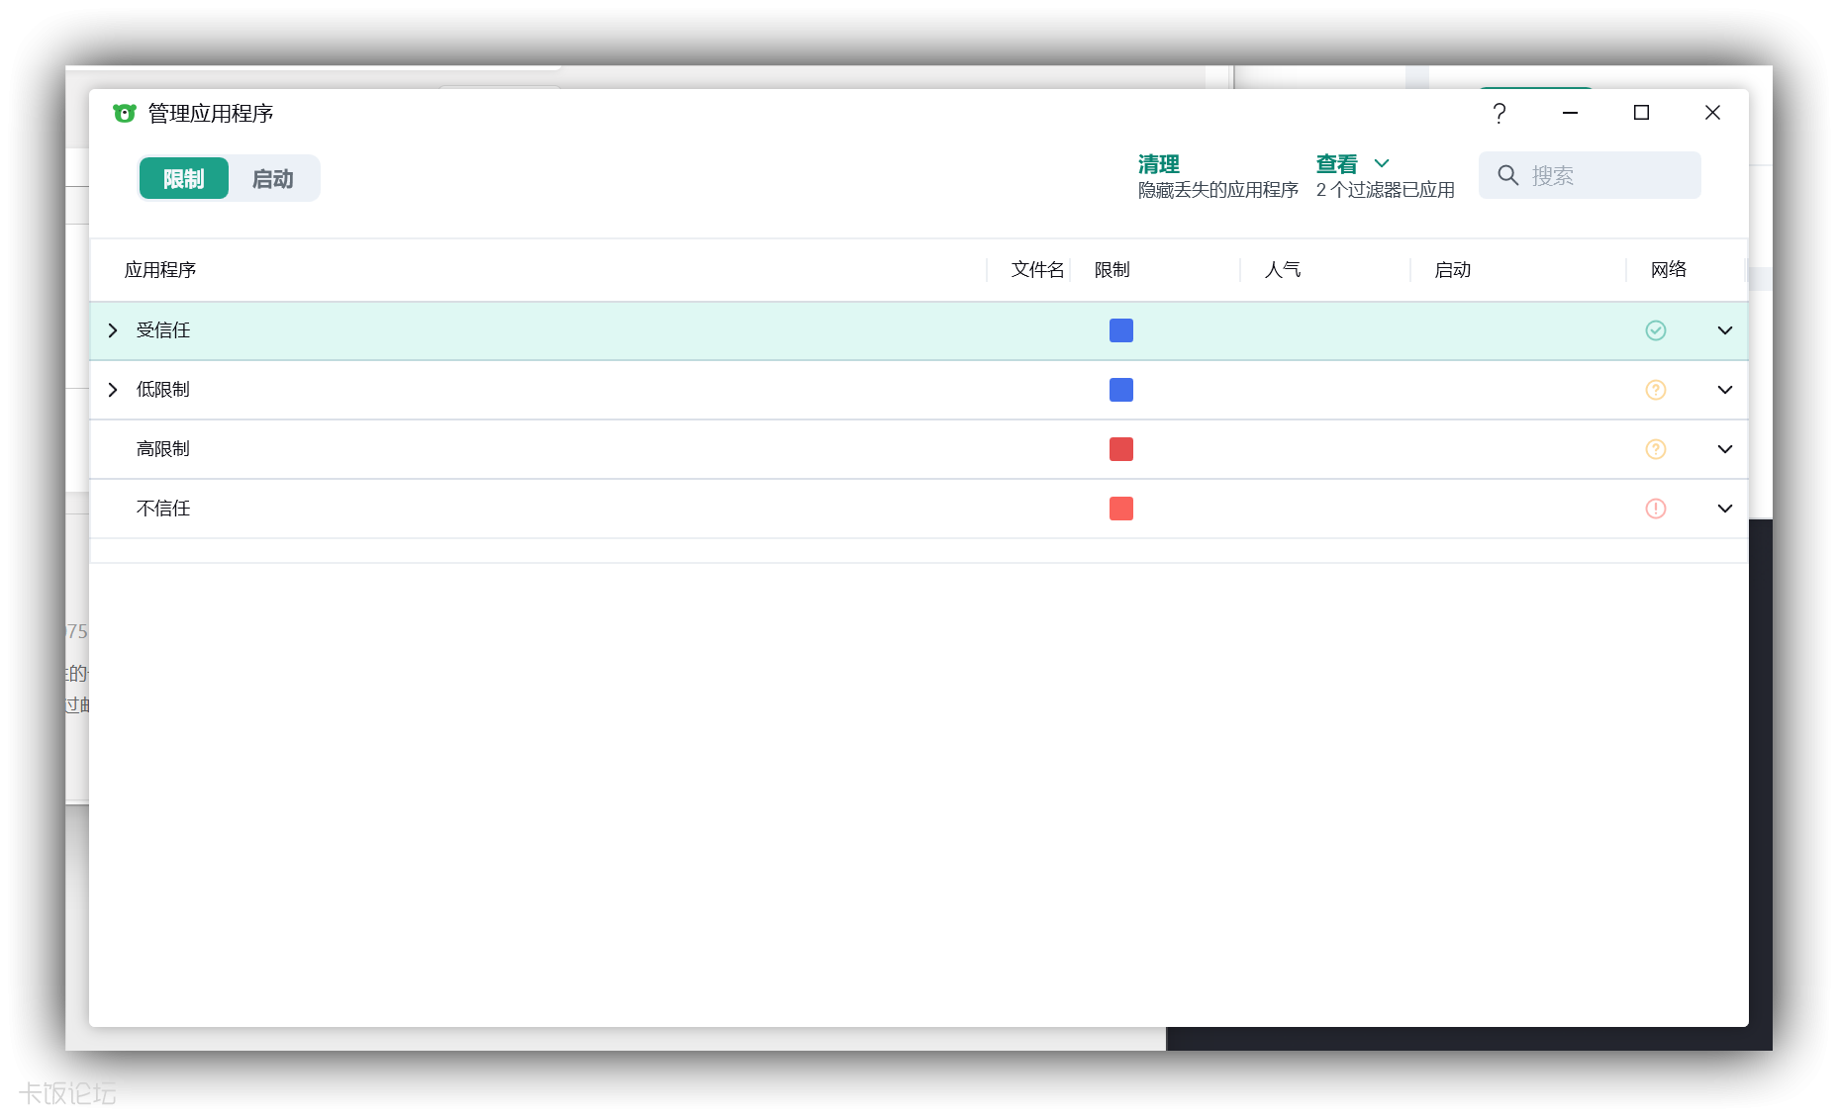Switch to the 启动 tab
This screenshot has width=1838, height=1116.
point(272,179)
